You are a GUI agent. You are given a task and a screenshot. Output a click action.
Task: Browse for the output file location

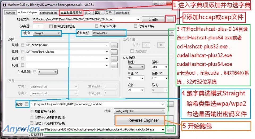coord(170,104)
